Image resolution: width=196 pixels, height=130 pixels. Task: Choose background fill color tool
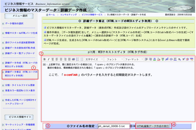coord(158,59)
